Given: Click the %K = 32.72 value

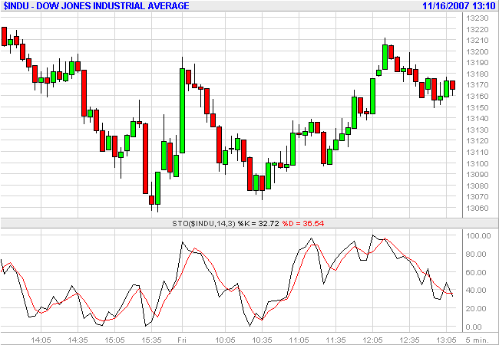Looking at the screenshot, I should (x=258, y=224).
